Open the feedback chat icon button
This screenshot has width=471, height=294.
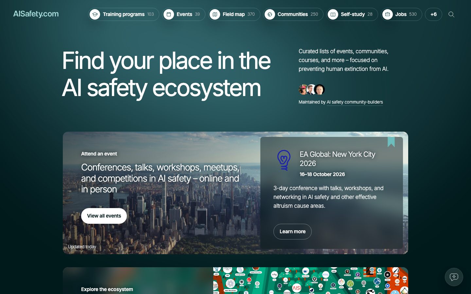tap(454, 277)
